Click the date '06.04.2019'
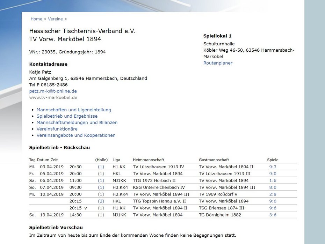The width and height of the screenshot is (325, 244). click(52, 180)
